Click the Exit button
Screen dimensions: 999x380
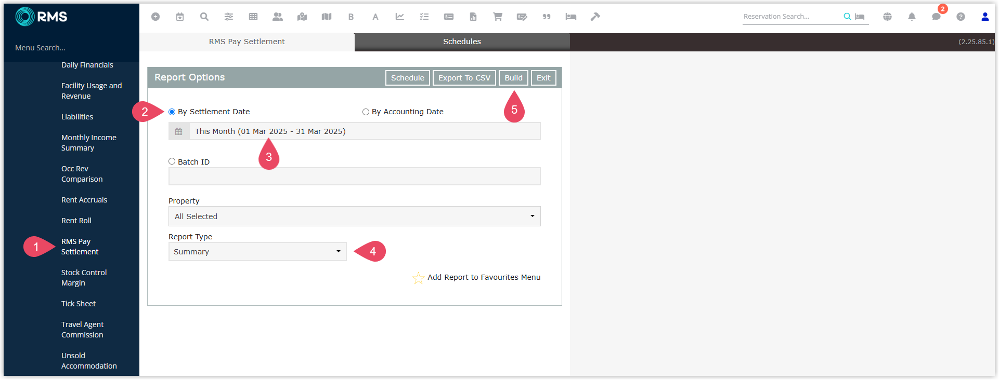pyautogui.click(x=543, y=78)
